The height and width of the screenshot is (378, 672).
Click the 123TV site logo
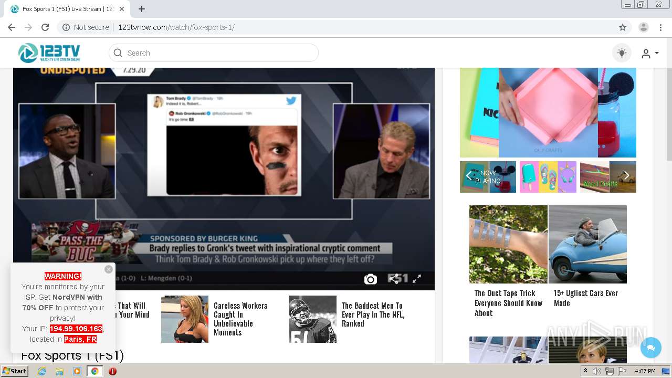(x=49, y=52)
